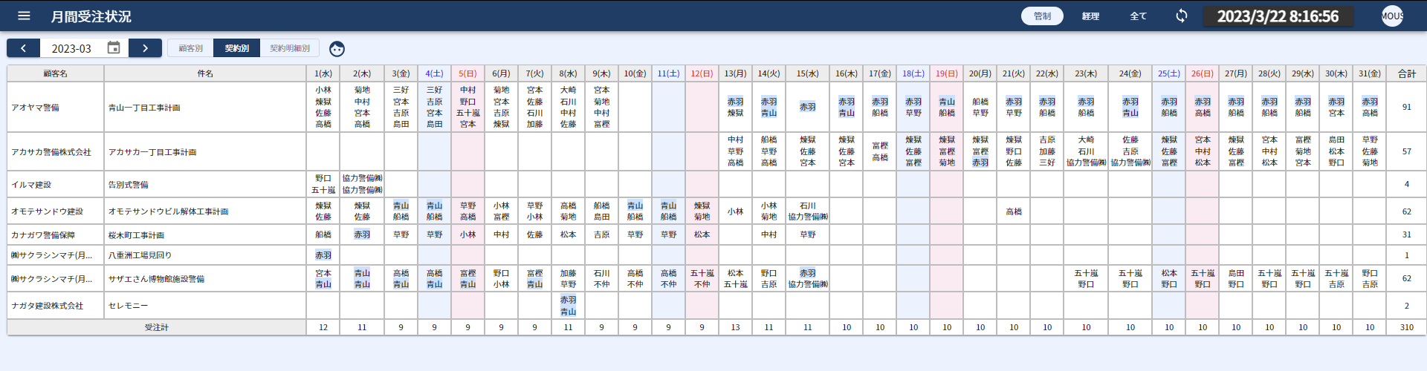Select the 管制 filter in the header
This screenshot has height=371, width=1427.
tap(1042, 16)
